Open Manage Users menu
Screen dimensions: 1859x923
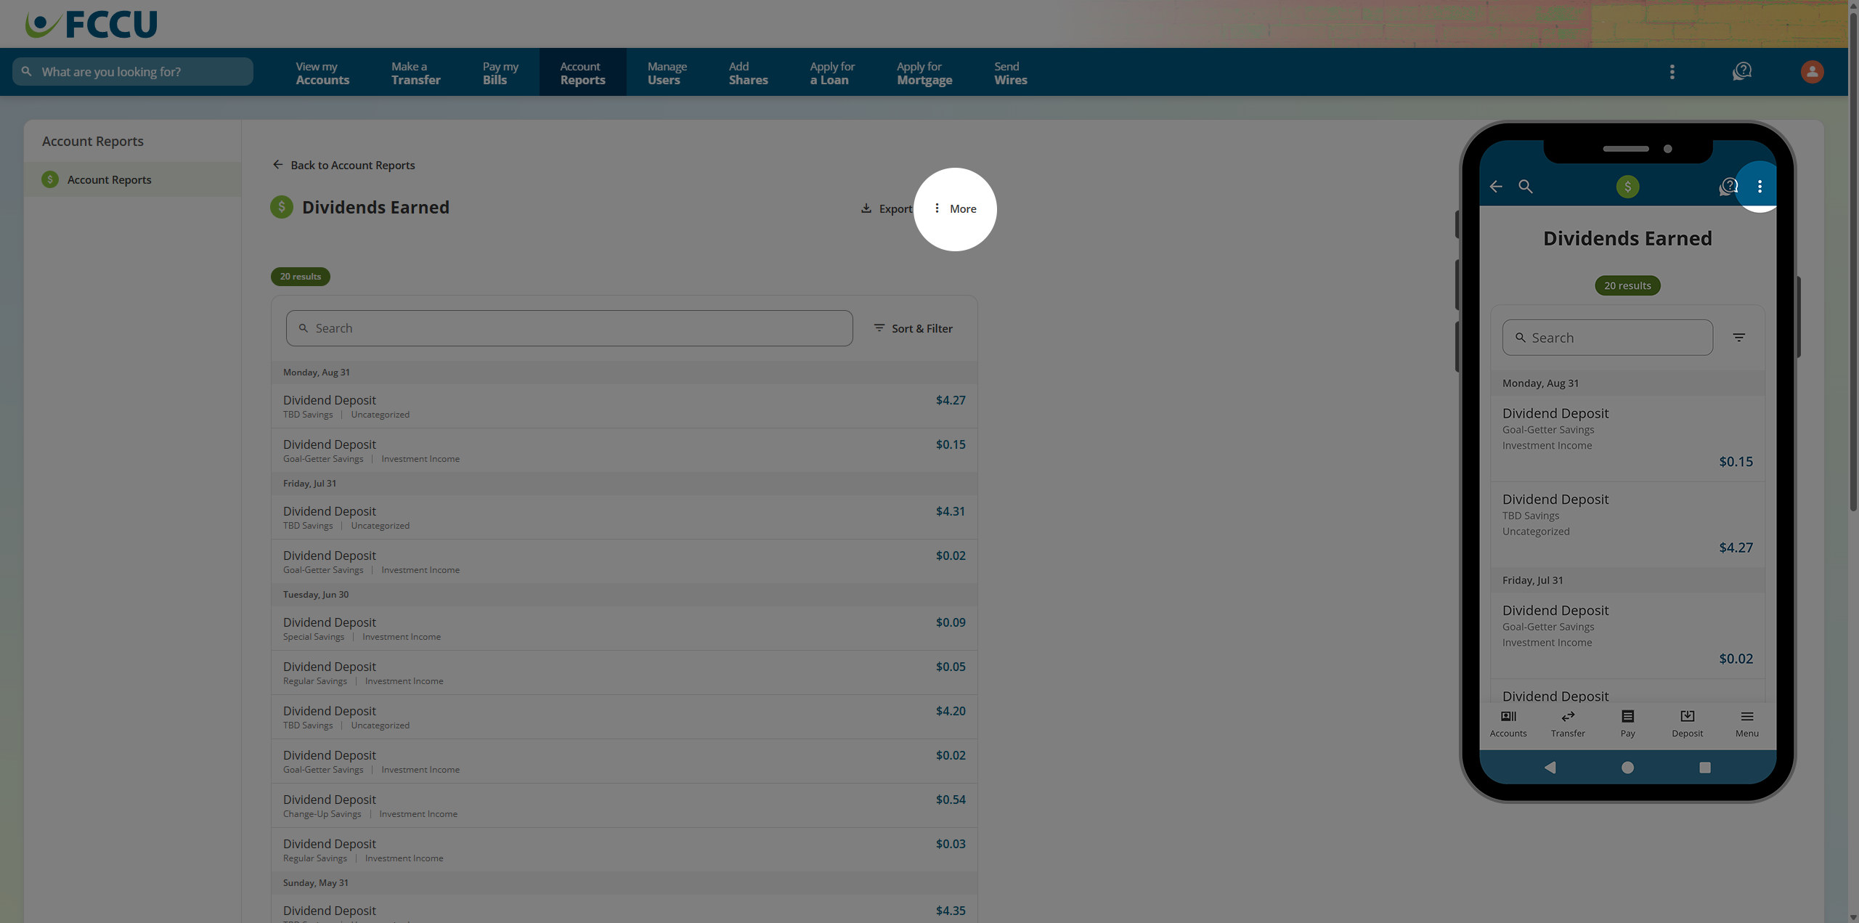(667, 73)
